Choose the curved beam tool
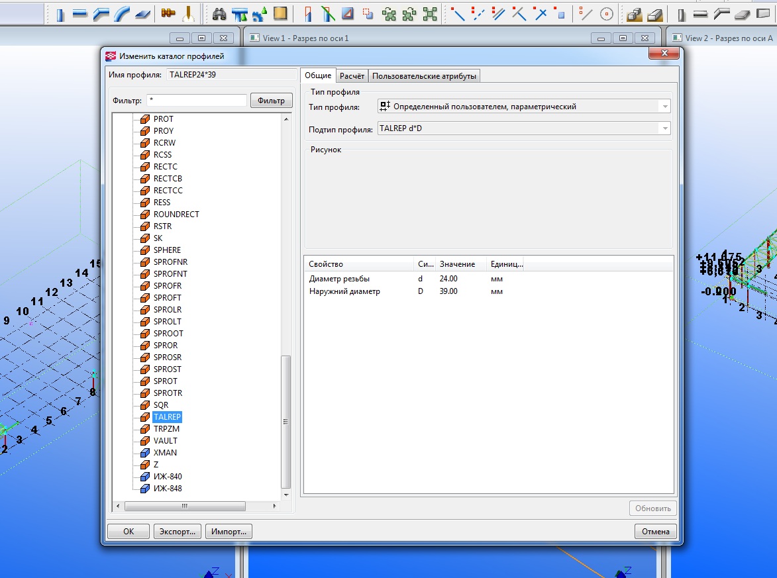 click(121, 14)
